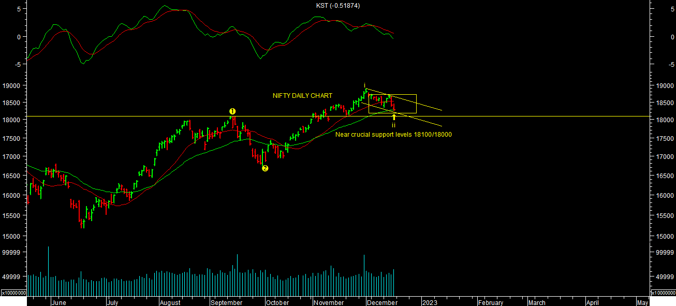Click the June label on the time axis
Screen dimensions: 676x306
pyautogui.click(x=59, y=303)
